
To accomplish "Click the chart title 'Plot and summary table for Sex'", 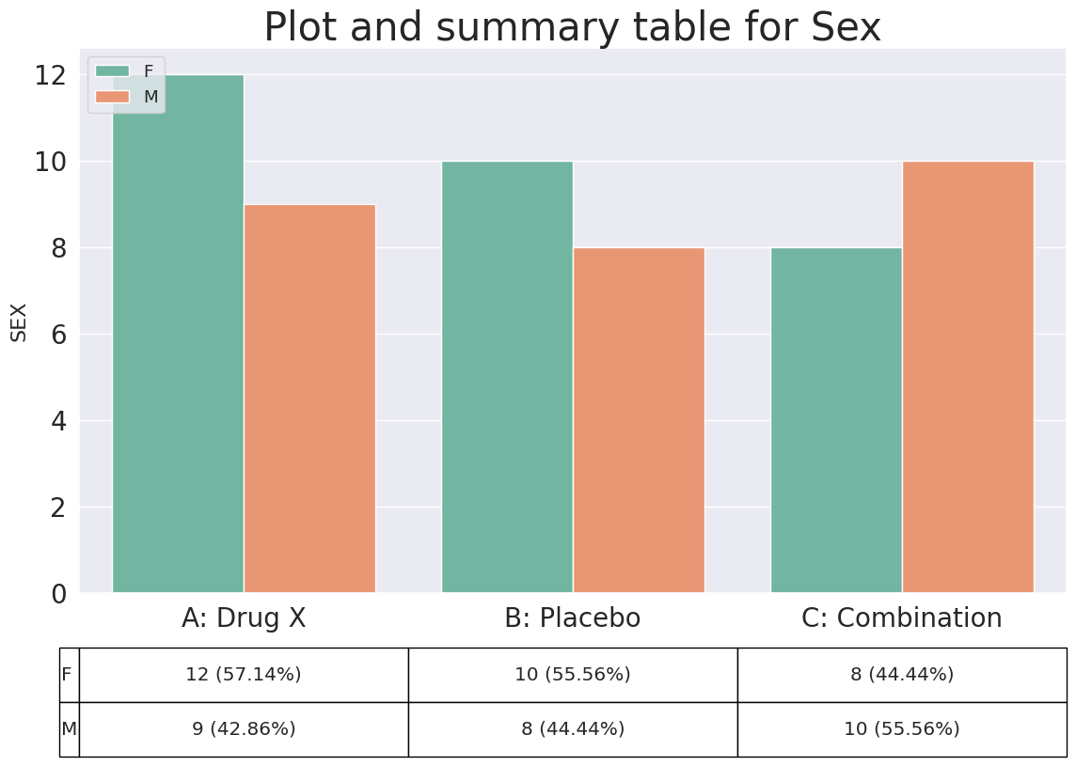I will tap(572, 27).
